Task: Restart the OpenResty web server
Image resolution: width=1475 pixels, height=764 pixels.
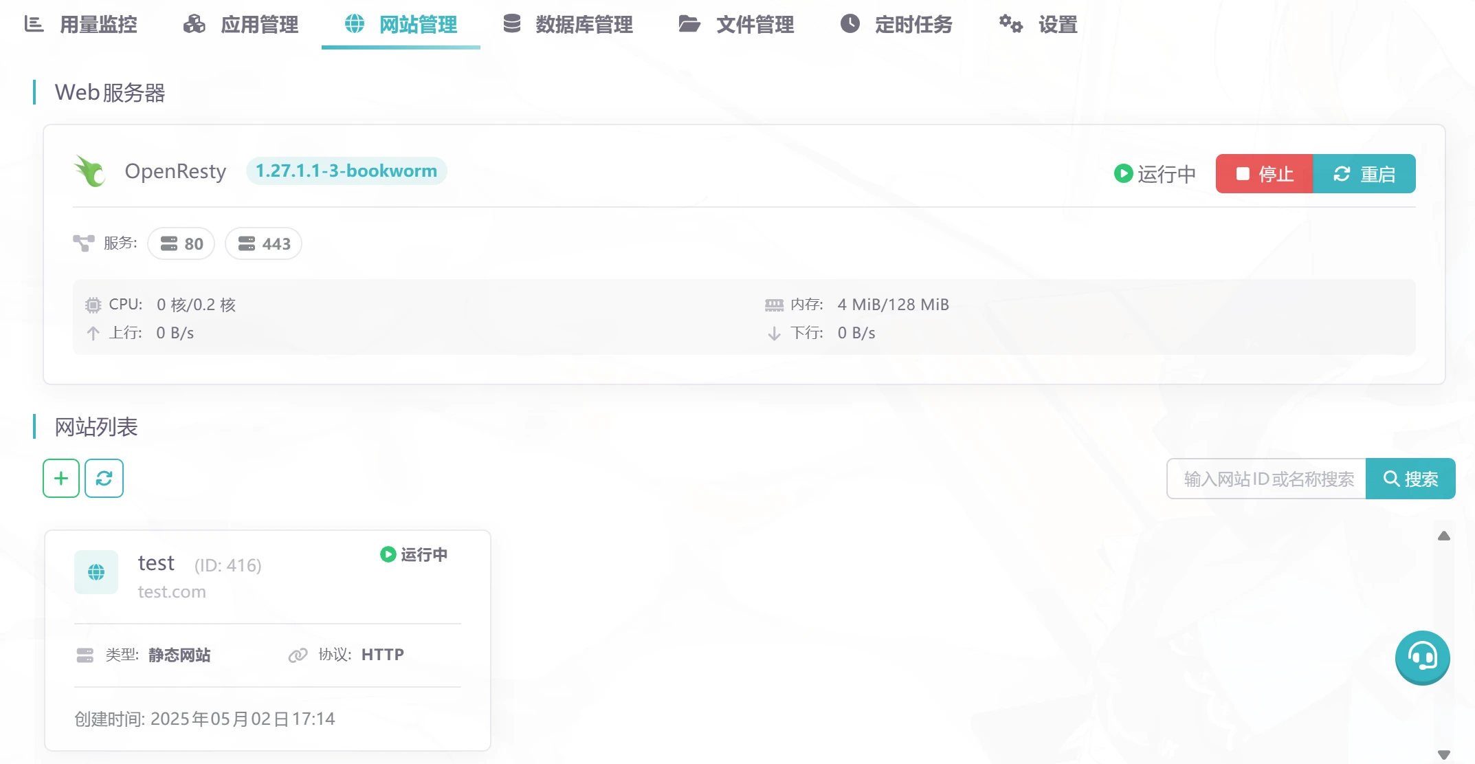Action: (x=1364, y=174)
